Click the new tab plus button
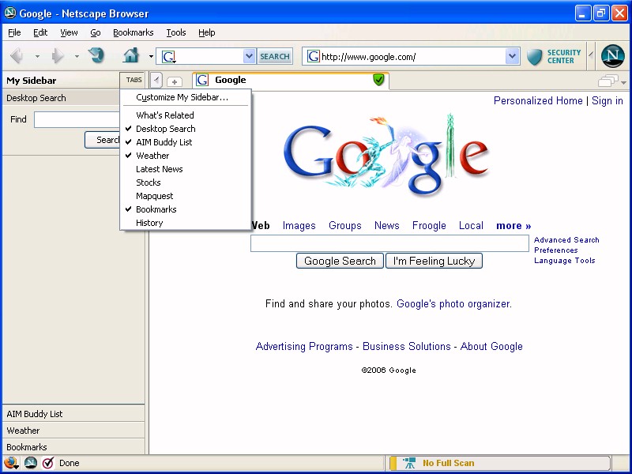The image size is (632, 474). pos(174,82)
